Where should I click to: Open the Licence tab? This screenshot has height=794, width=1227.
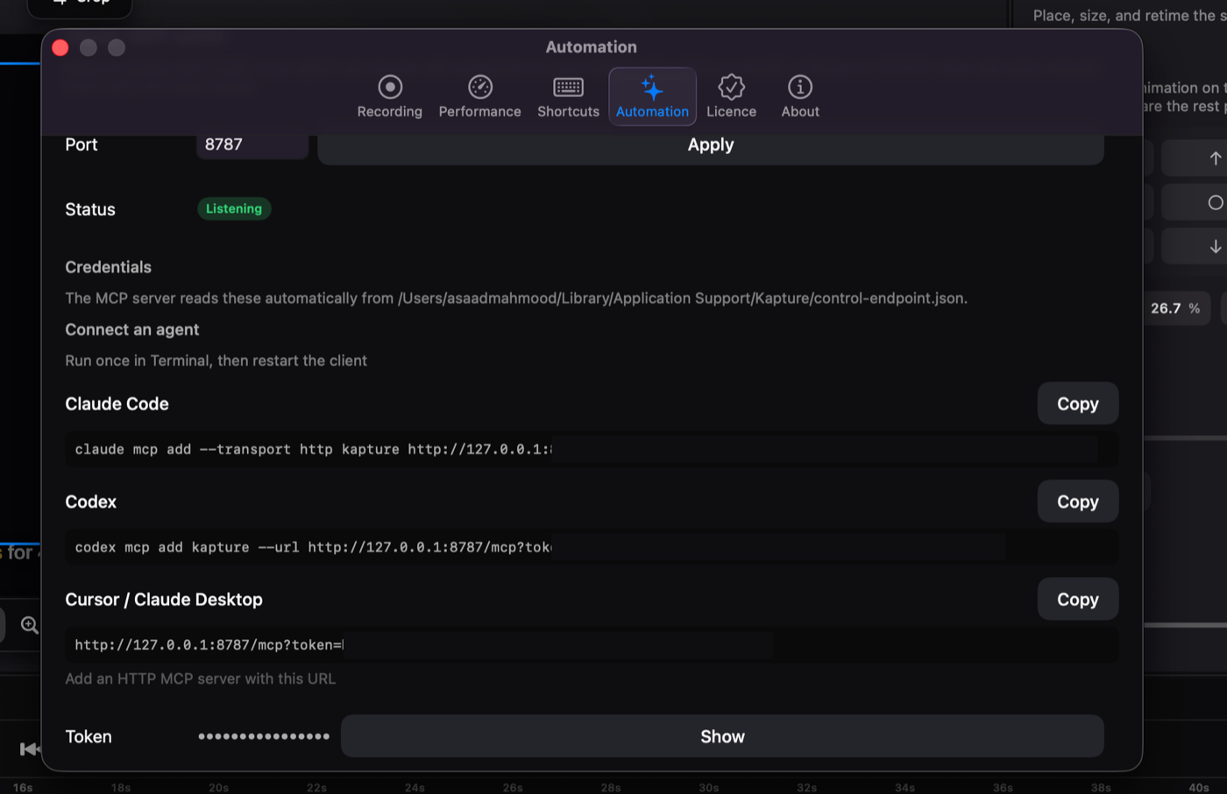731,96
